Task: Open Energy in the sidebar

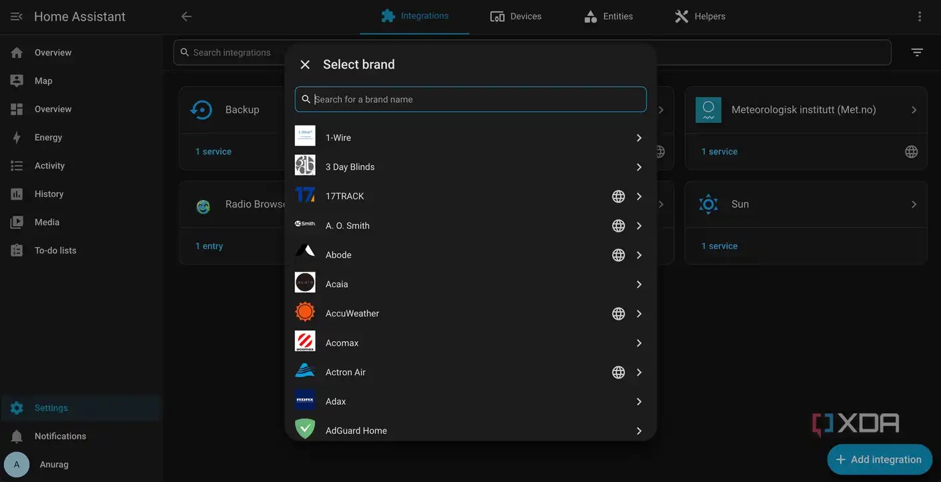Action: (81, 138)
